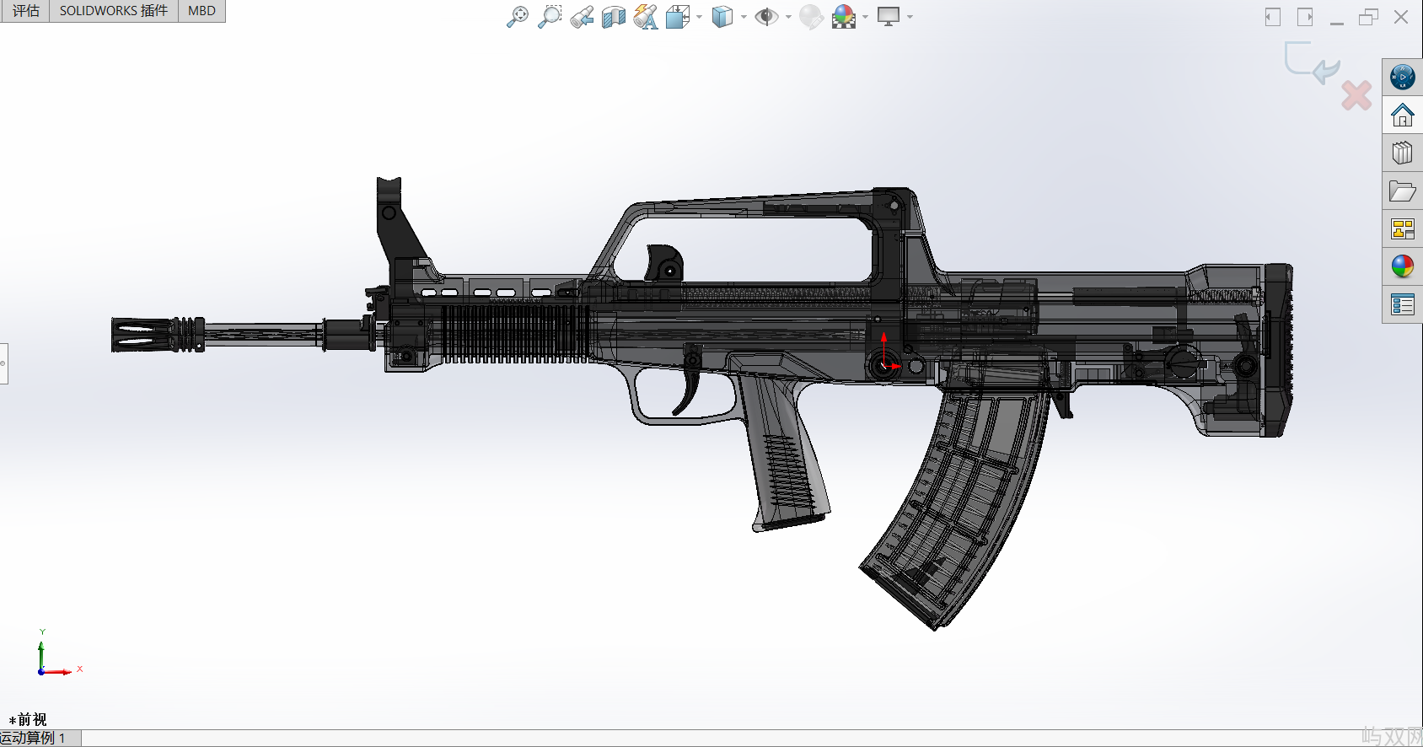Restore down the document window
Image resolution: width=1423 pixels, height=747 pixels.
[x=1368, y=17]
